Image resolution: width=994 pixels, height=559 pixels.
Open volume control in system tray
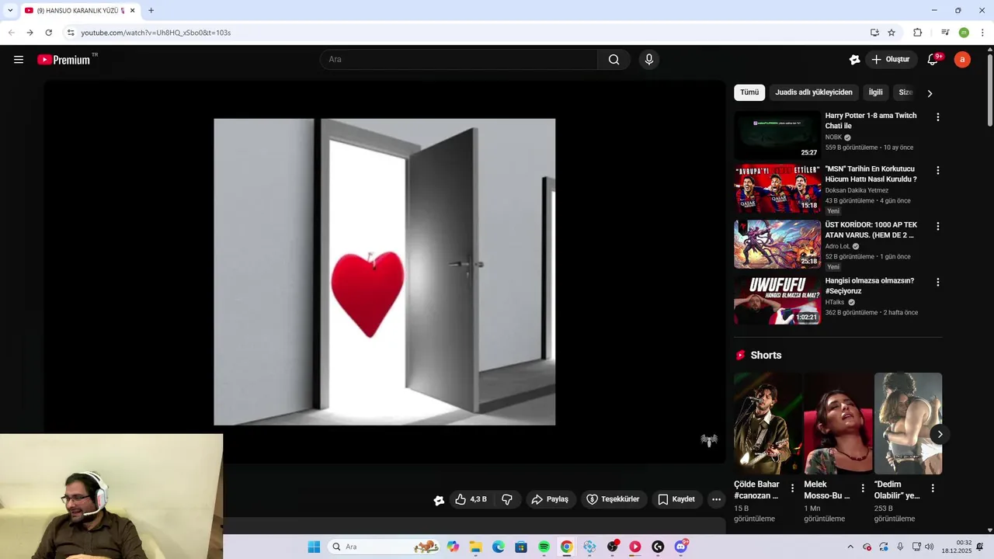click(930, 547)
